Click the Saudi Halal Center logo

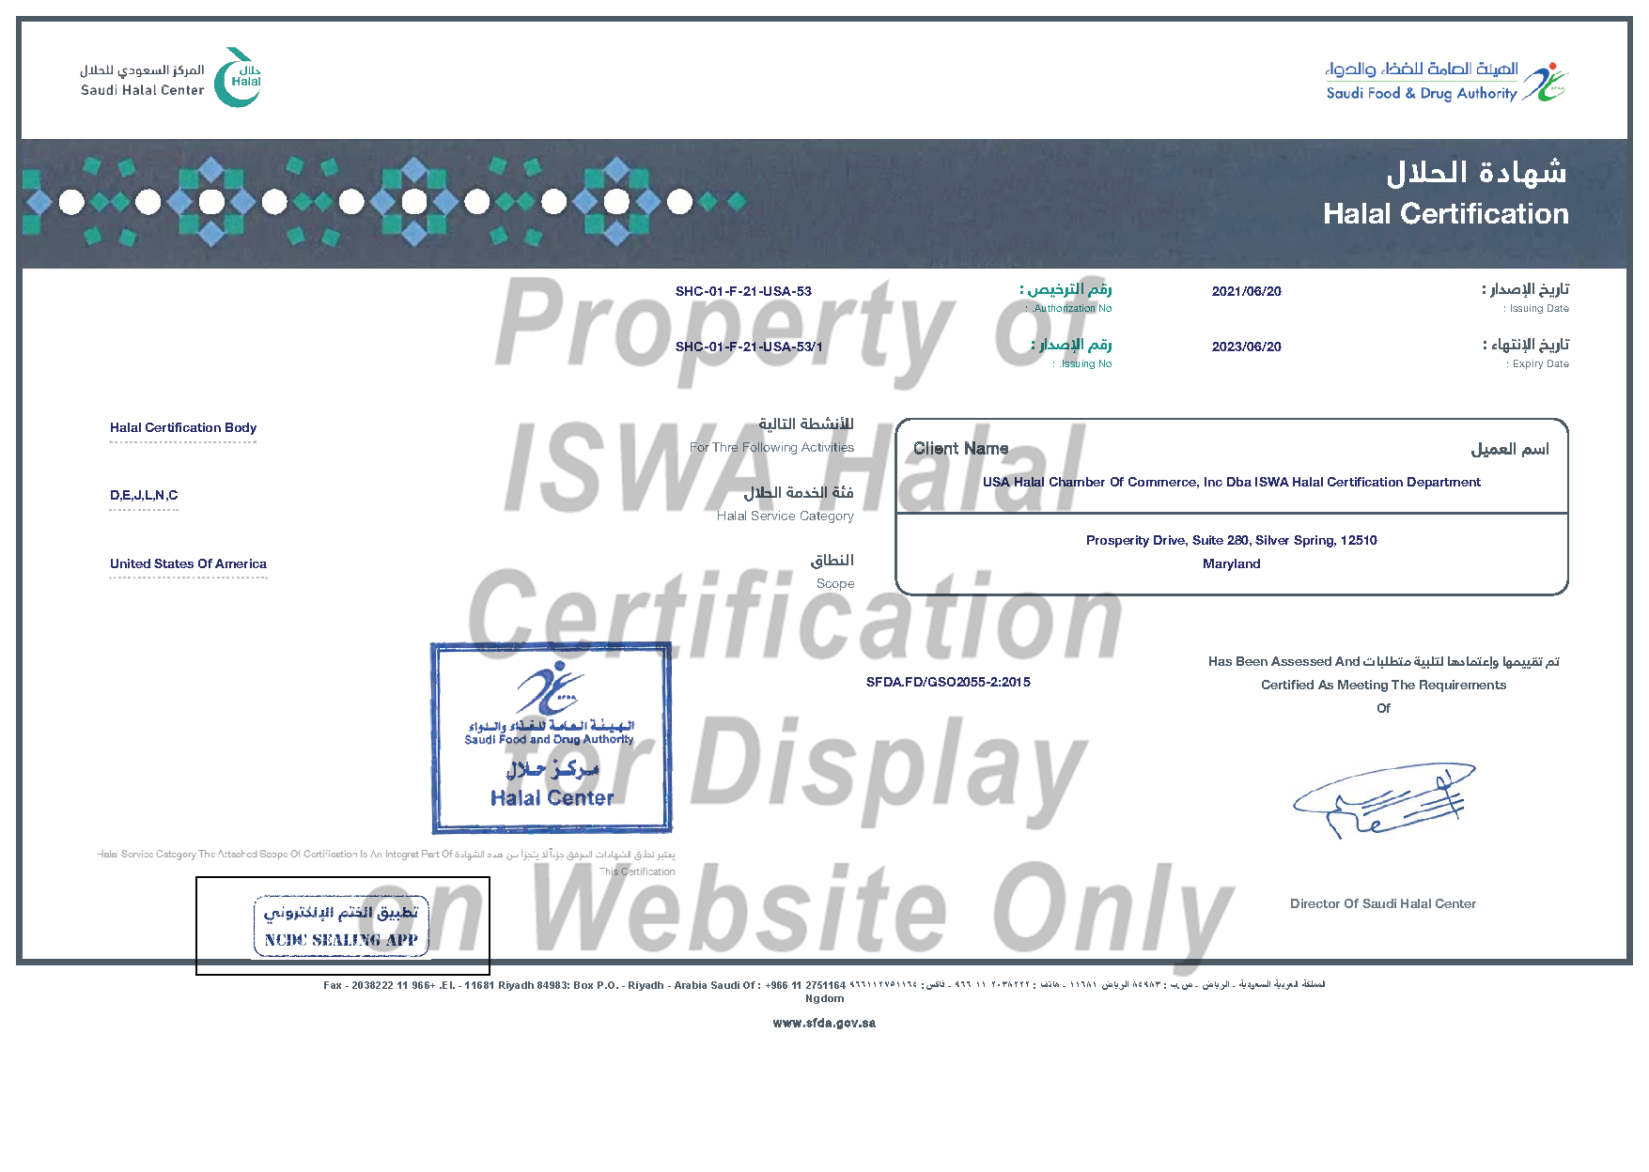[x=170, y=78]
